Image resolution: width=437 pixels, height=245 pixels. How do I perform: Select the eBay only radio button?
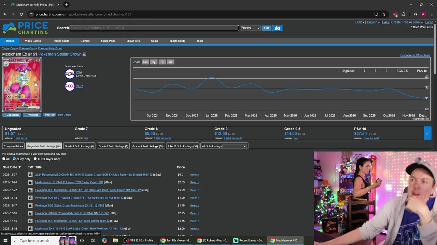click(14, 159)
